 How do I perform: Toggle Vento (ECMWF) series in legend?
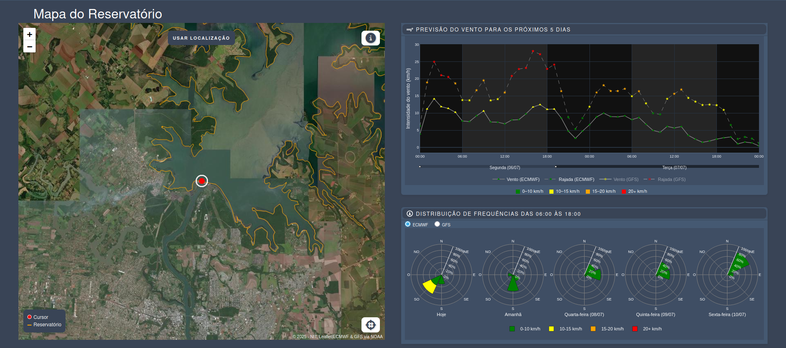pos(516,179)
